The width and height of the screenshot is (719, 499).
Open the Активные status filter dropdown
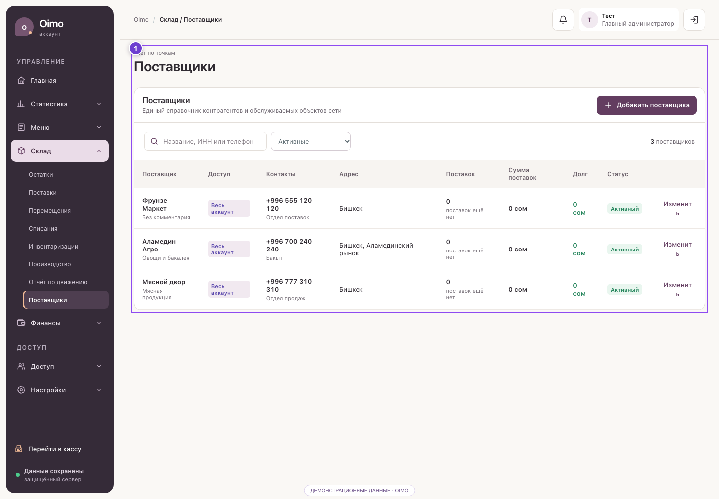click(x=311, y=141)
